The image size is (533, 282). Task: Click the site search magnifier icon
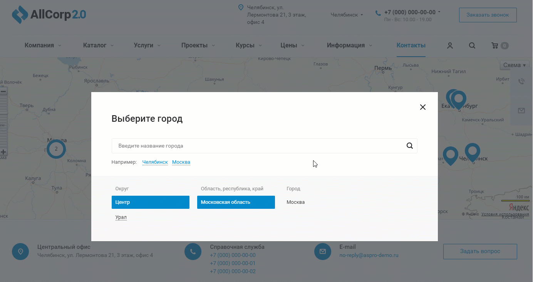pyautogui.click(x=472, y=45)
